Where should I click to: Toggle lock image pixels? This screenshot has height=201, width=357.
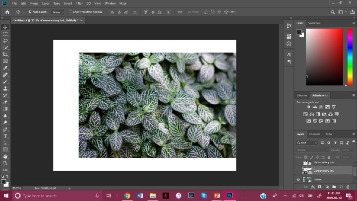(x=311, y=157)
